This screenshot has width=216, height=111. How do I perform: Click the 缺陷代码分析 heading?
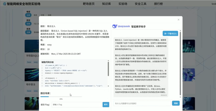[x=48, y=62]
